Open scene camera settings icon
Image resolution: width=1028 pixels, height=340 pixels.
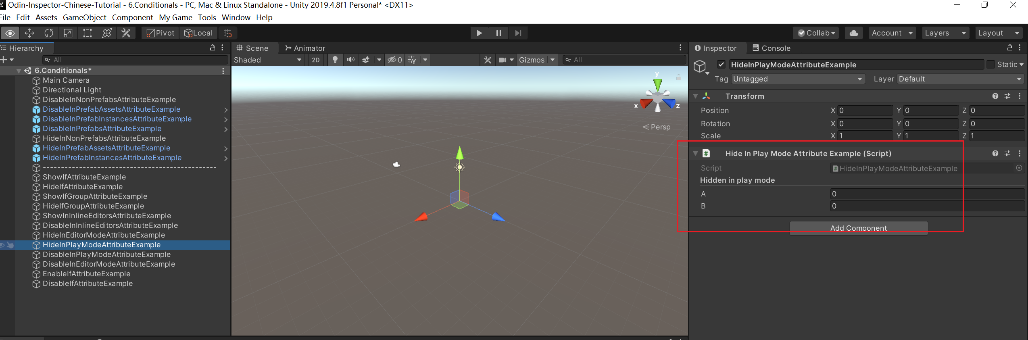503,60
